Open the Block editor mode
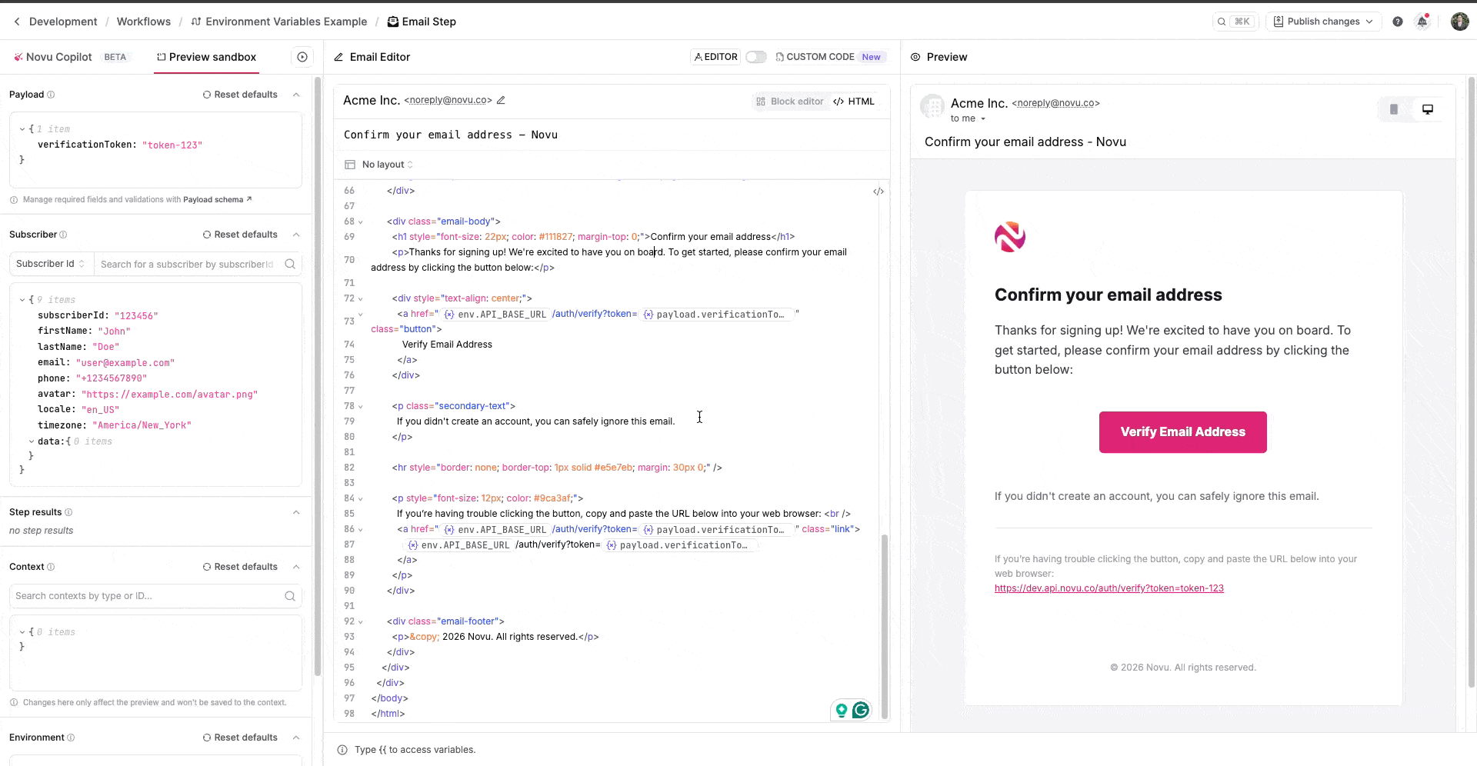The height and width of the screenshot is (766, 1477). 790,101
